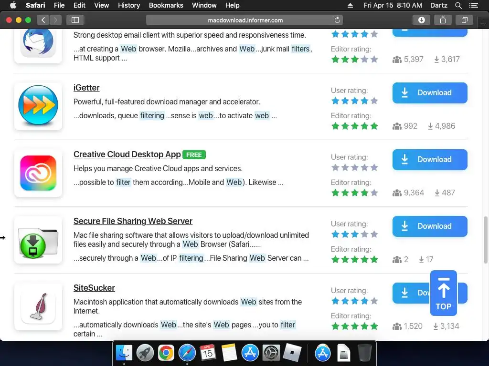Open Notes from the Dock
489x366 pixels.
[229, 353]
